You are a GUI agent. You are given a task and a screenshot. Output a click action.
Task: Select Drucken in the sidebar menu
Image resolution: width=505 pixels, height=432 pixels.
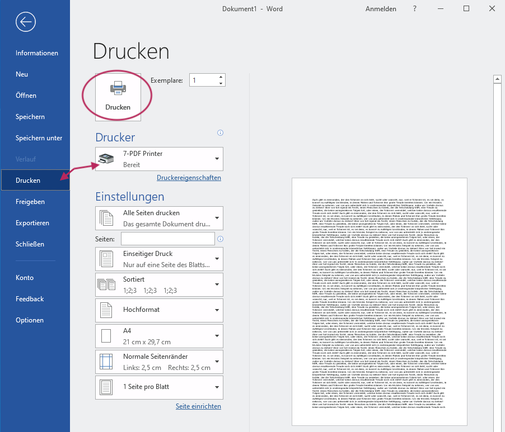click(35, 181)
